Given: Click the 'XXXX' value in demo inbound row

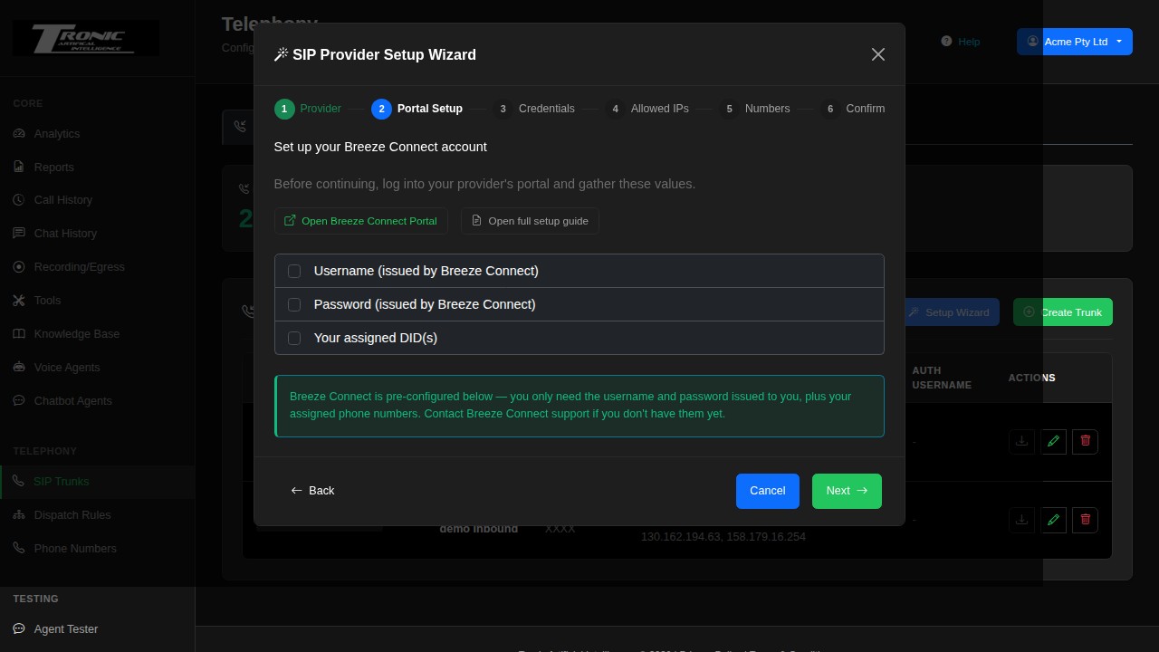Looking at the screenshot, I should (x=560, y=529).
